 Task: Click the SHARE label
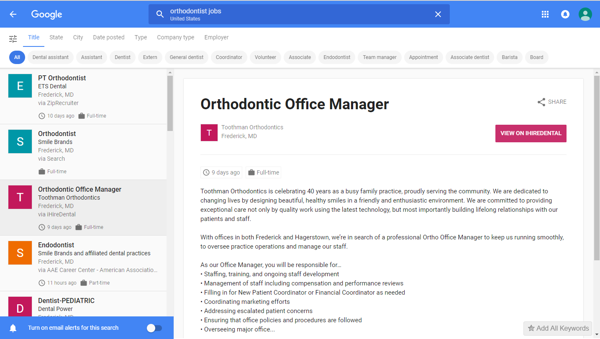point(557,102)
